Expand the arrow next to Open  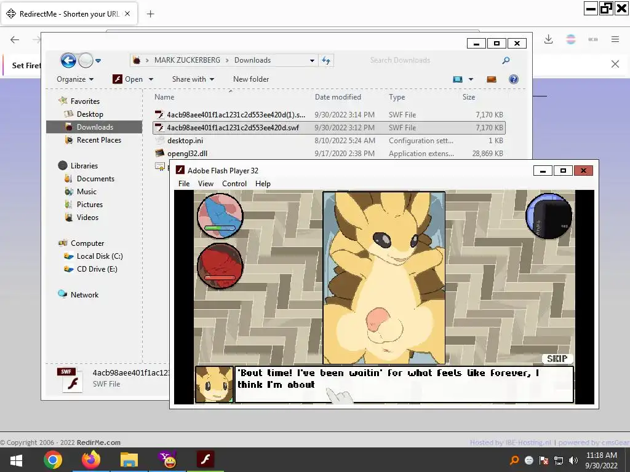pos(151,79)
